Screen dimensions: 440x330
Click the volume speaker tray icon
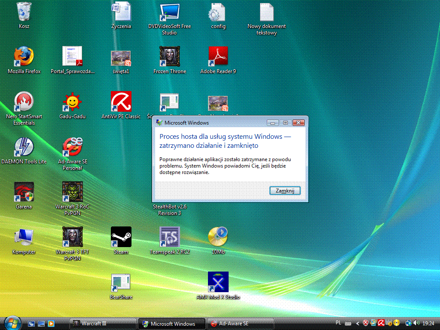coord(416,323)
